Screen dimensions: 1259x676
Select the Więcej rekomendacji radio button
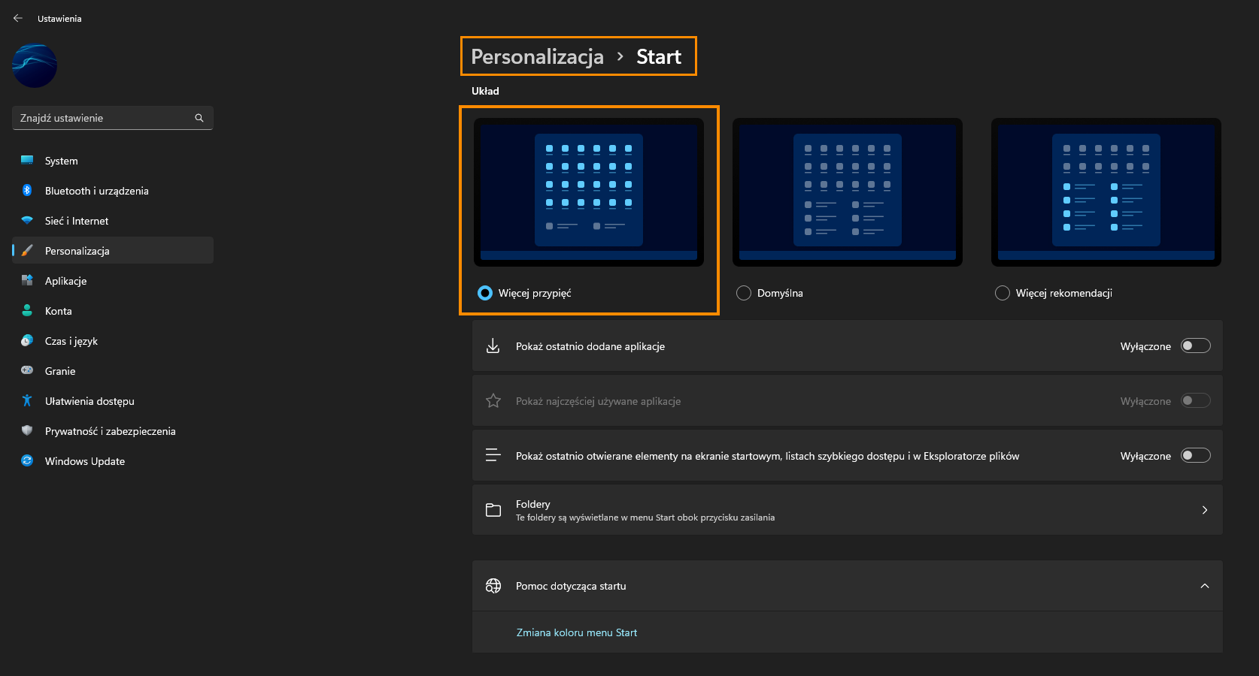pos(1003,293)
